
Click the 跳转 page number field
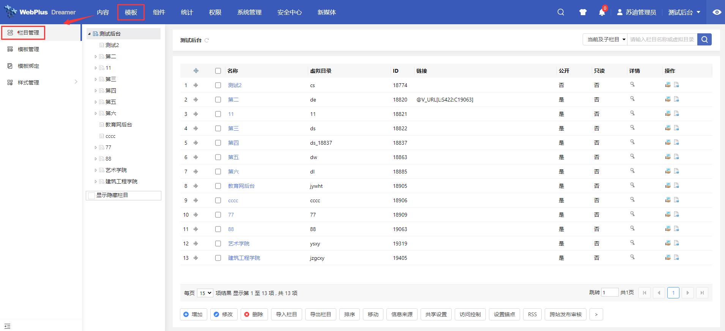click(x=610, y=292)
